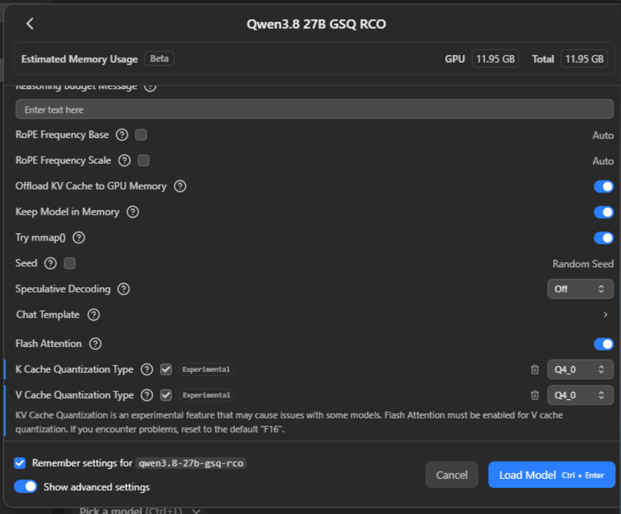Open help for Speculative Decoding
Viewport: 621px width, 514px height.
(124, 289)
